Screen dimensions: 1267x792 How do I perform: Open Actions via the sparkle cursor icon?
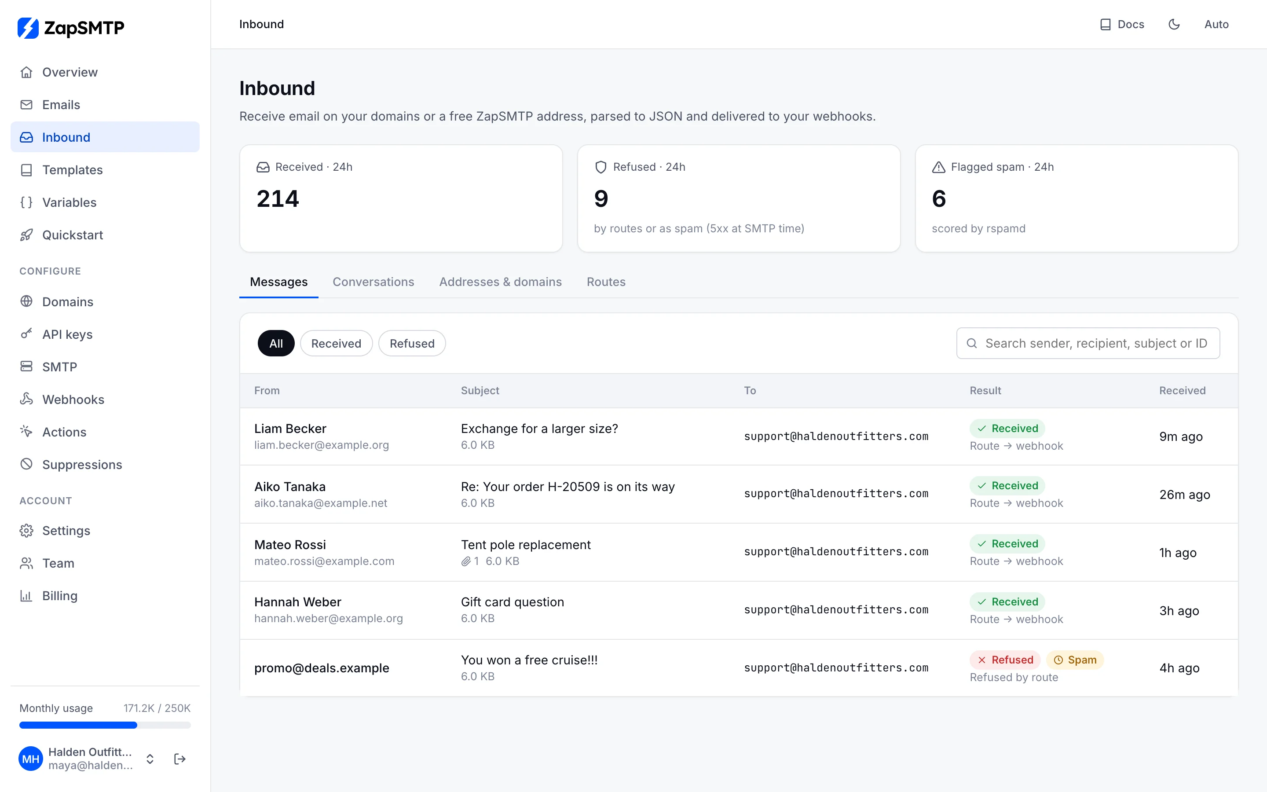click(x=26, y=431)
